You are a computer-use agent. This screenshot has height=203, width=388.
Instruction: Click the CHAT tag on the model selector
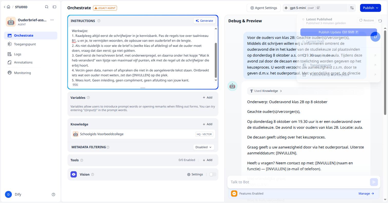coord(311,8)
